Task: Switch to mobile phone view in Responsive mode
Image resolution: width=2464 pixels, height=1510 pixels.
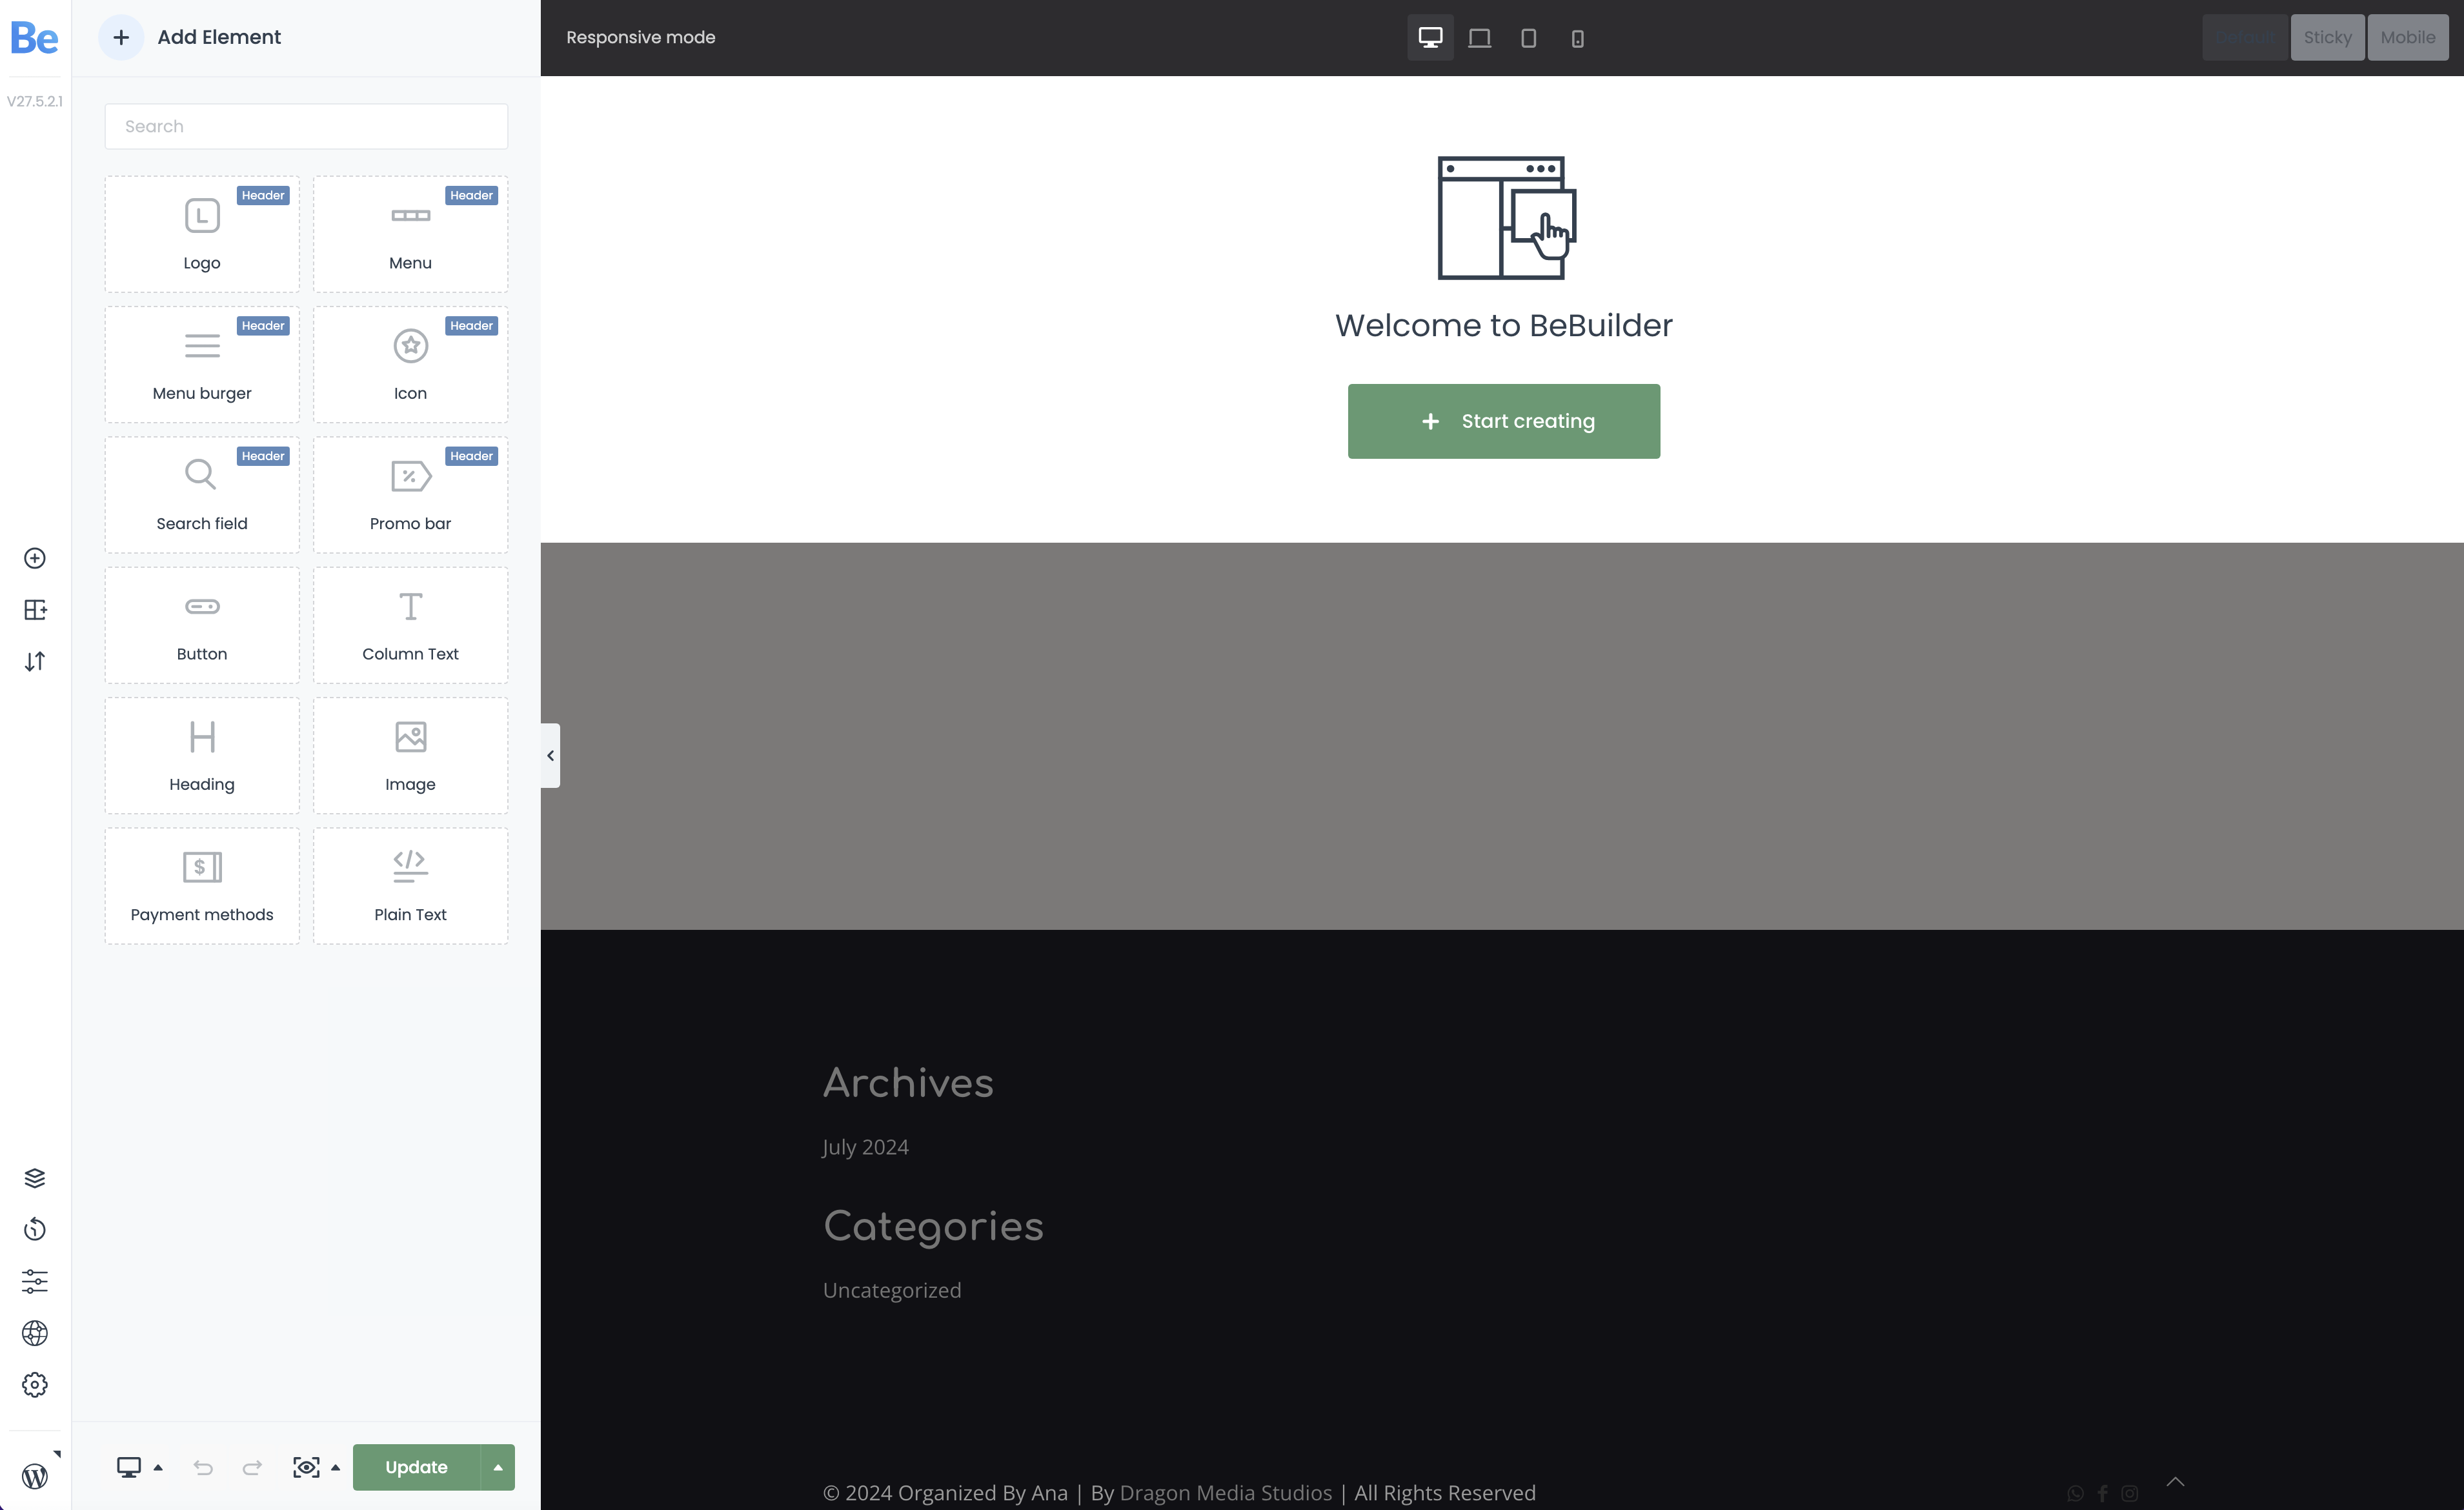Action: tap(1577, 38)
